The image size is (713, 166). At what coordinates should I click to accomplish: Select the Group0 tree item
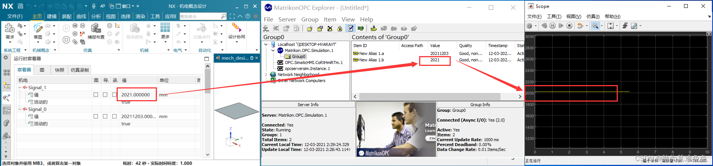pos(299,56)
